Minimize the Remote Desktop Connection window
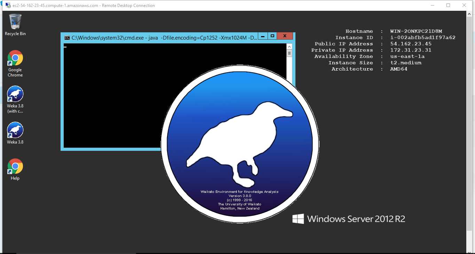Screen dimensions: 475x254 [433, 5]
